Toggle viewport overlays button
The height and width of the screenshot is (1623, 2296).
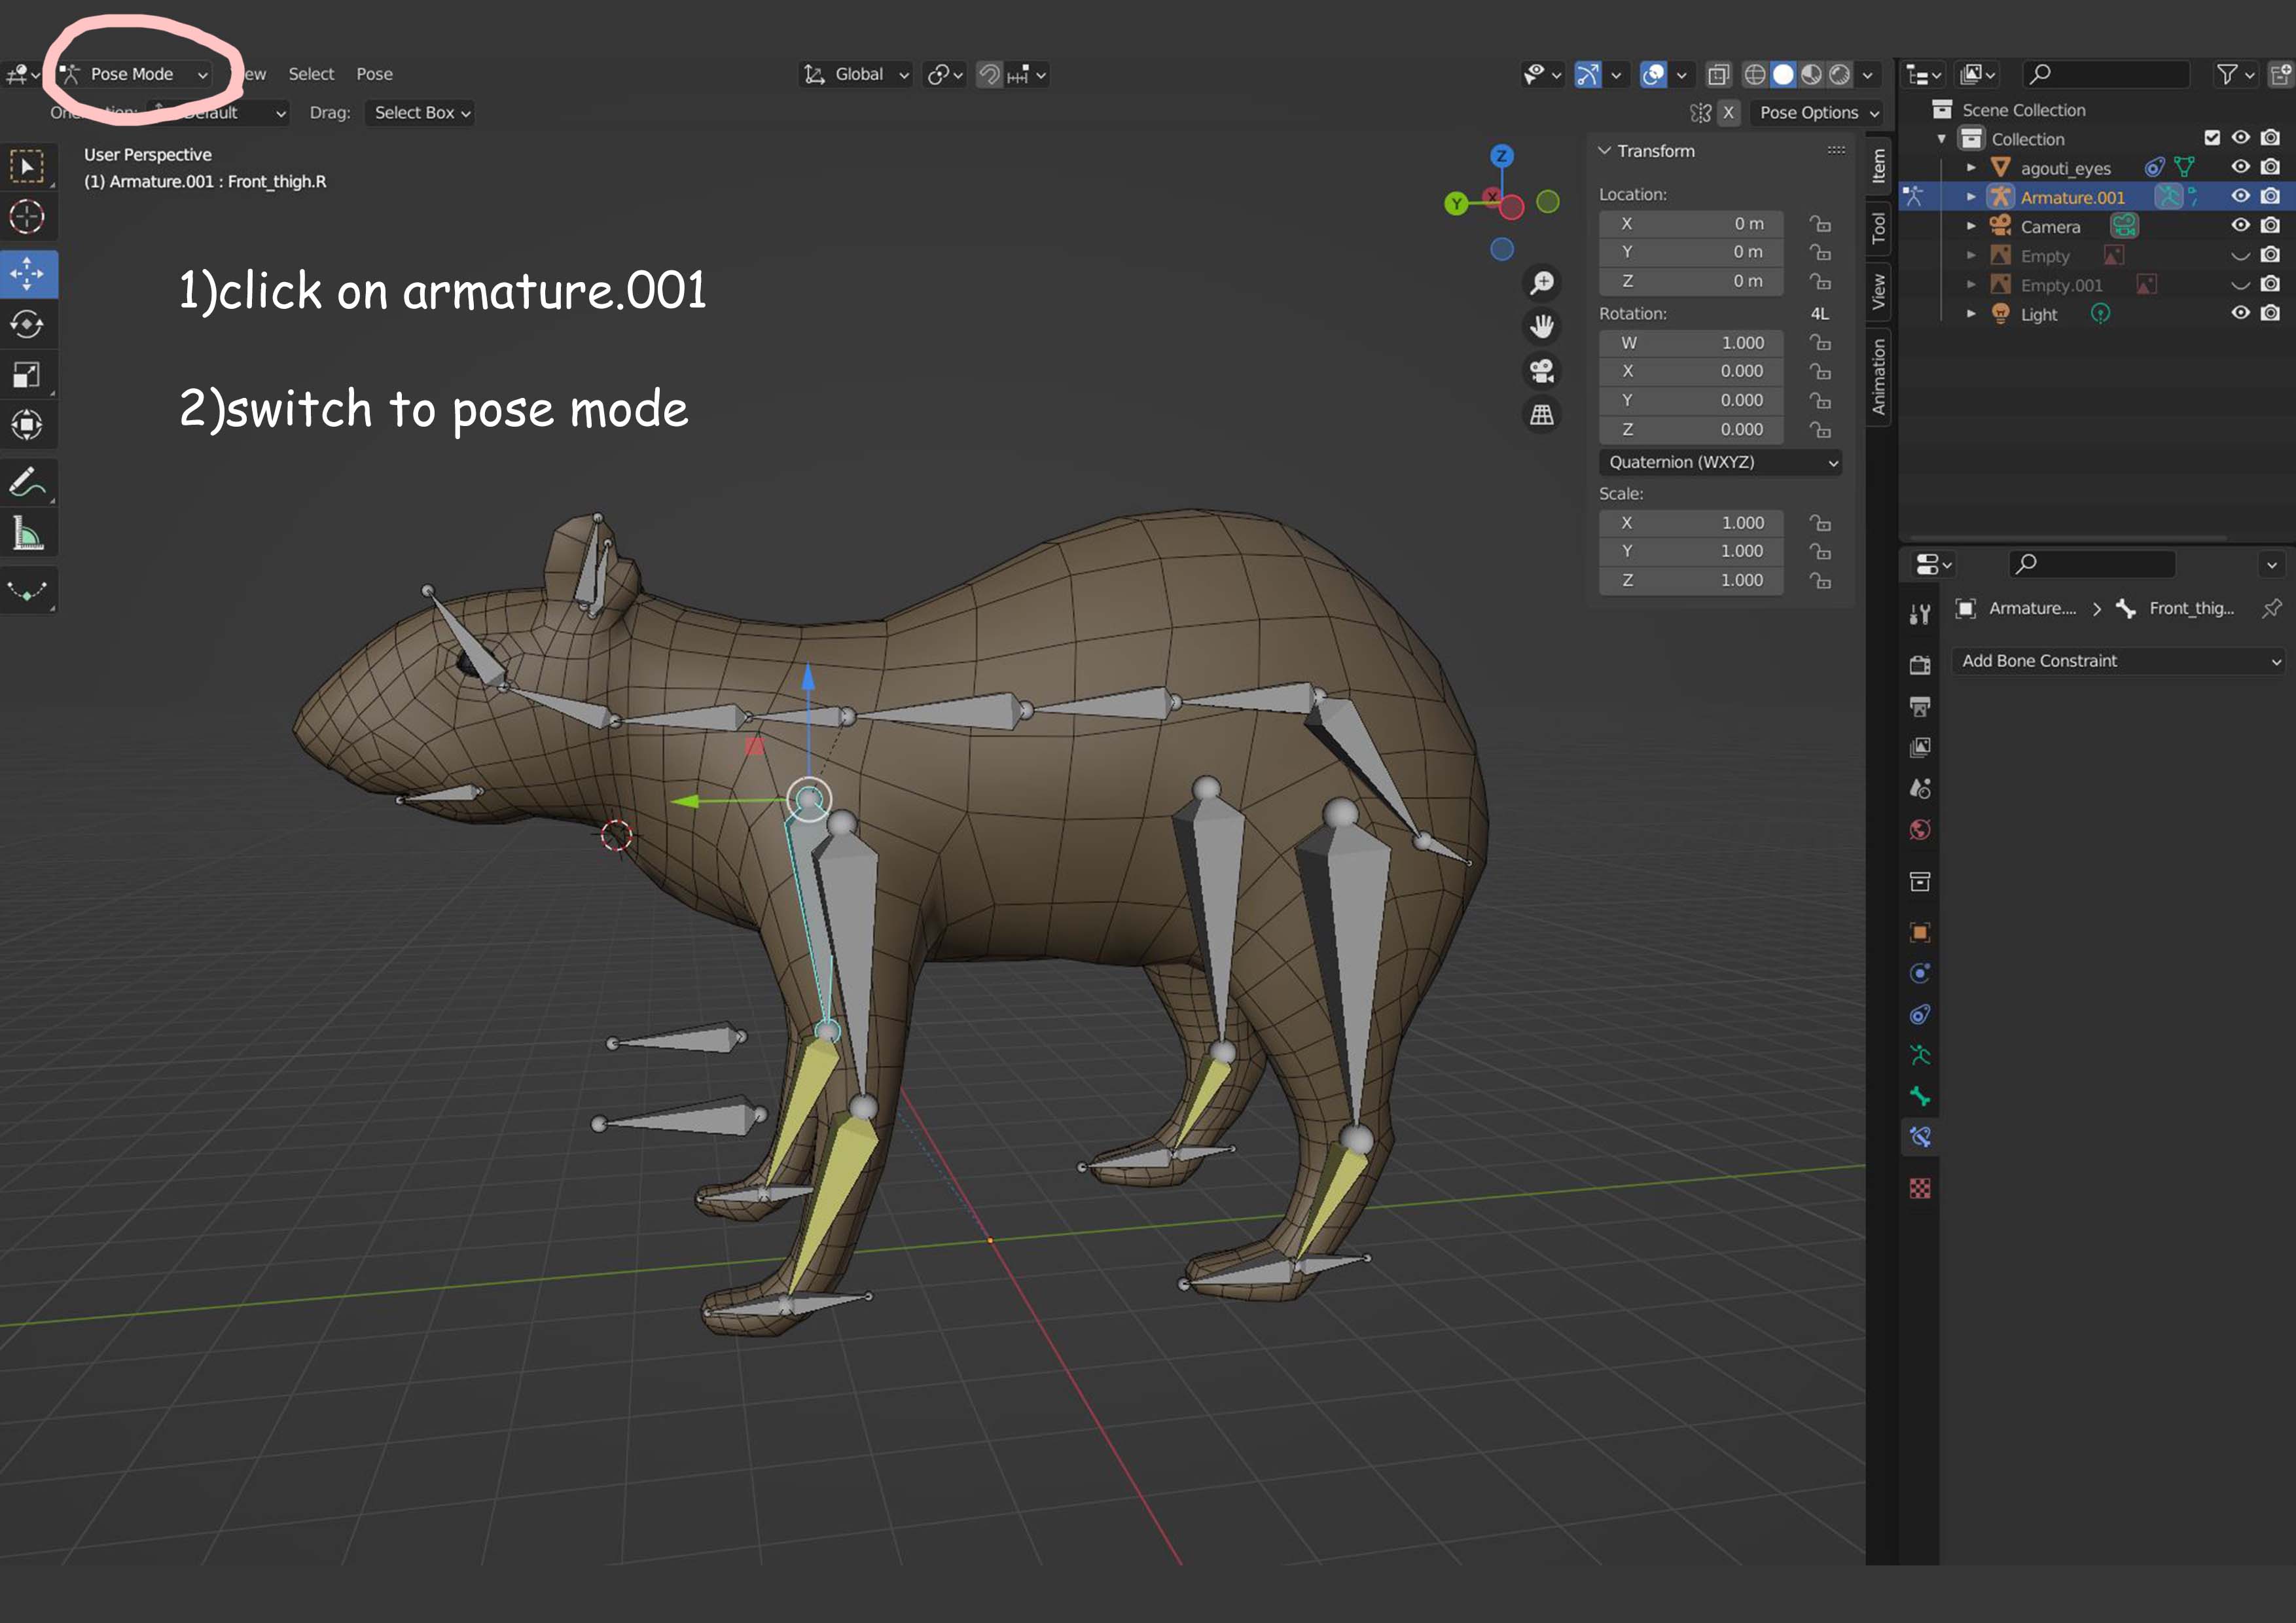[1654, 74]
